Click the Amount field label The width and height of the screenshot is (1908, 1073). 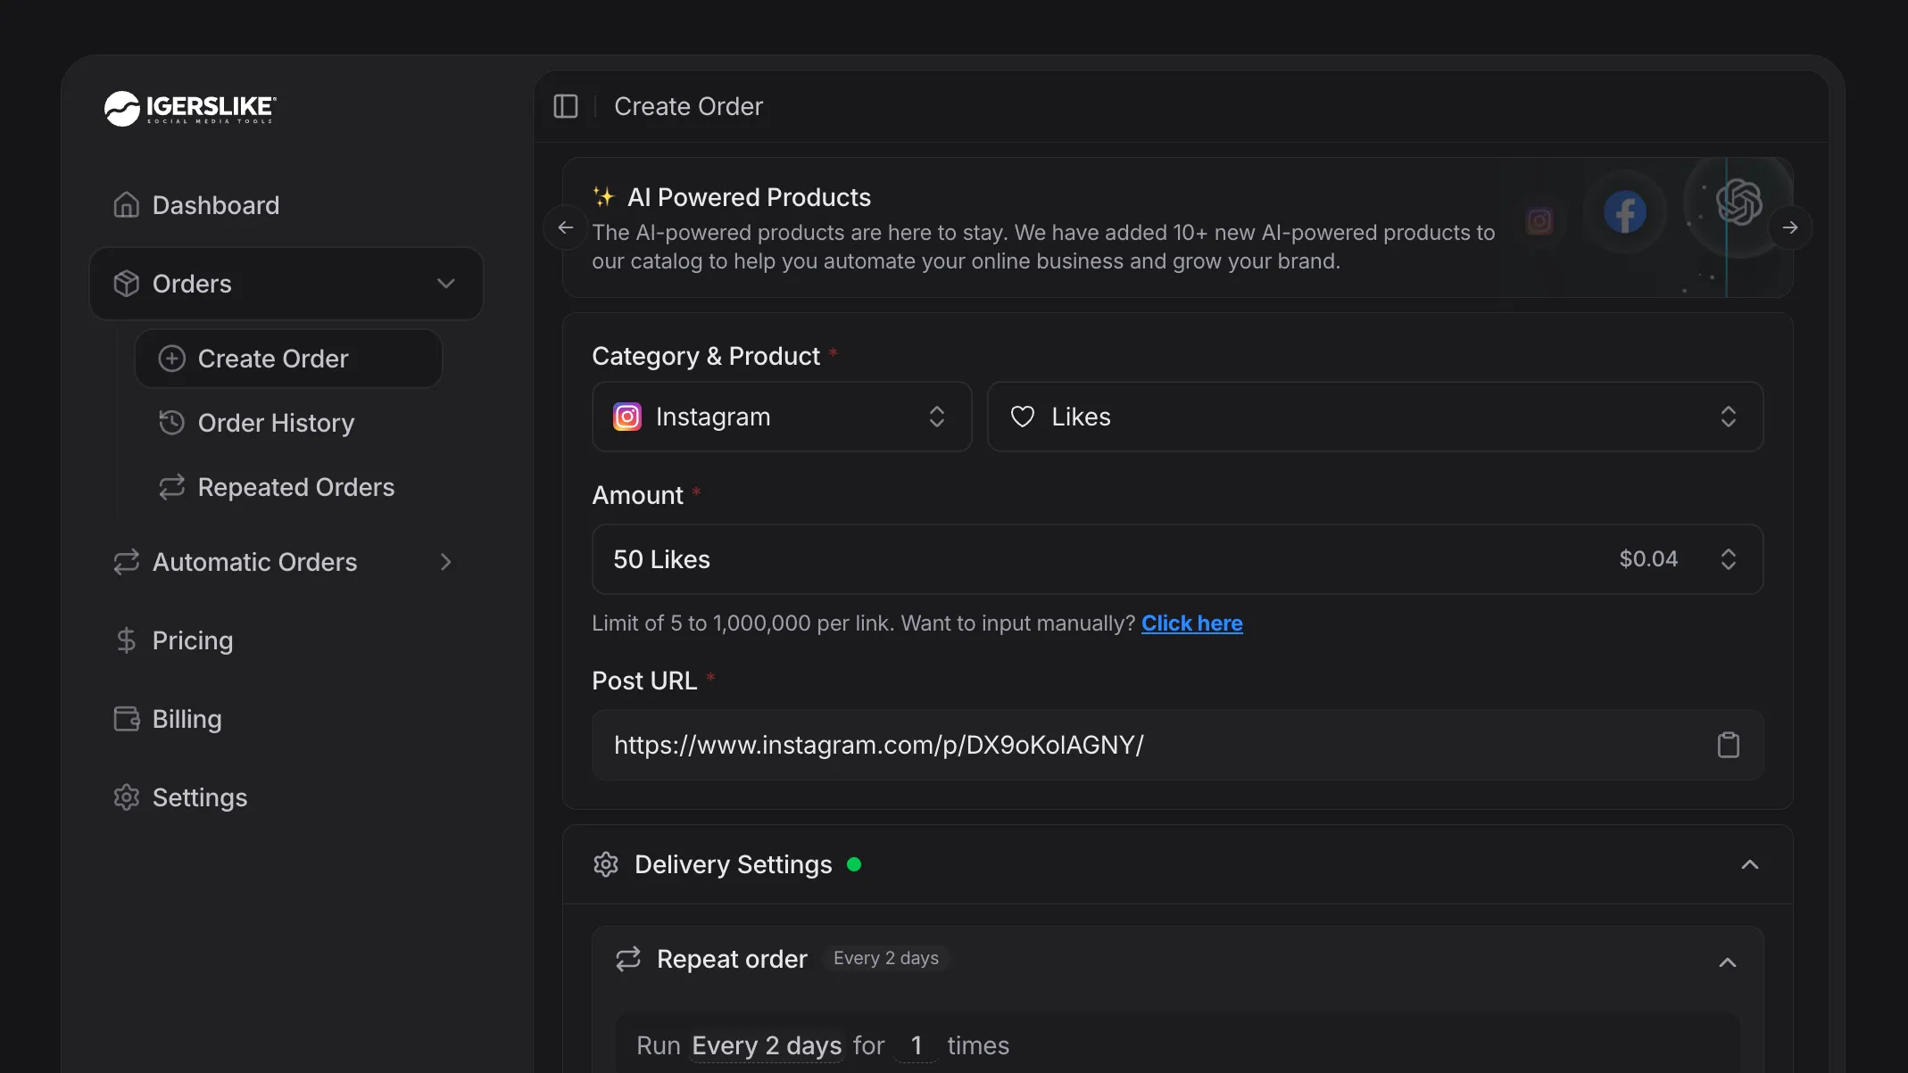click(637, 495)
